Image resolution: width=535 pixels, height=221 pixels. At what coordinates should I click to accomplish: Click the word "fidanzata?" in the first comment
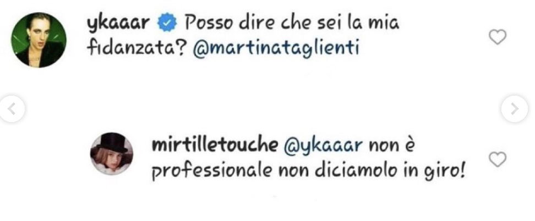pos(135,48)
